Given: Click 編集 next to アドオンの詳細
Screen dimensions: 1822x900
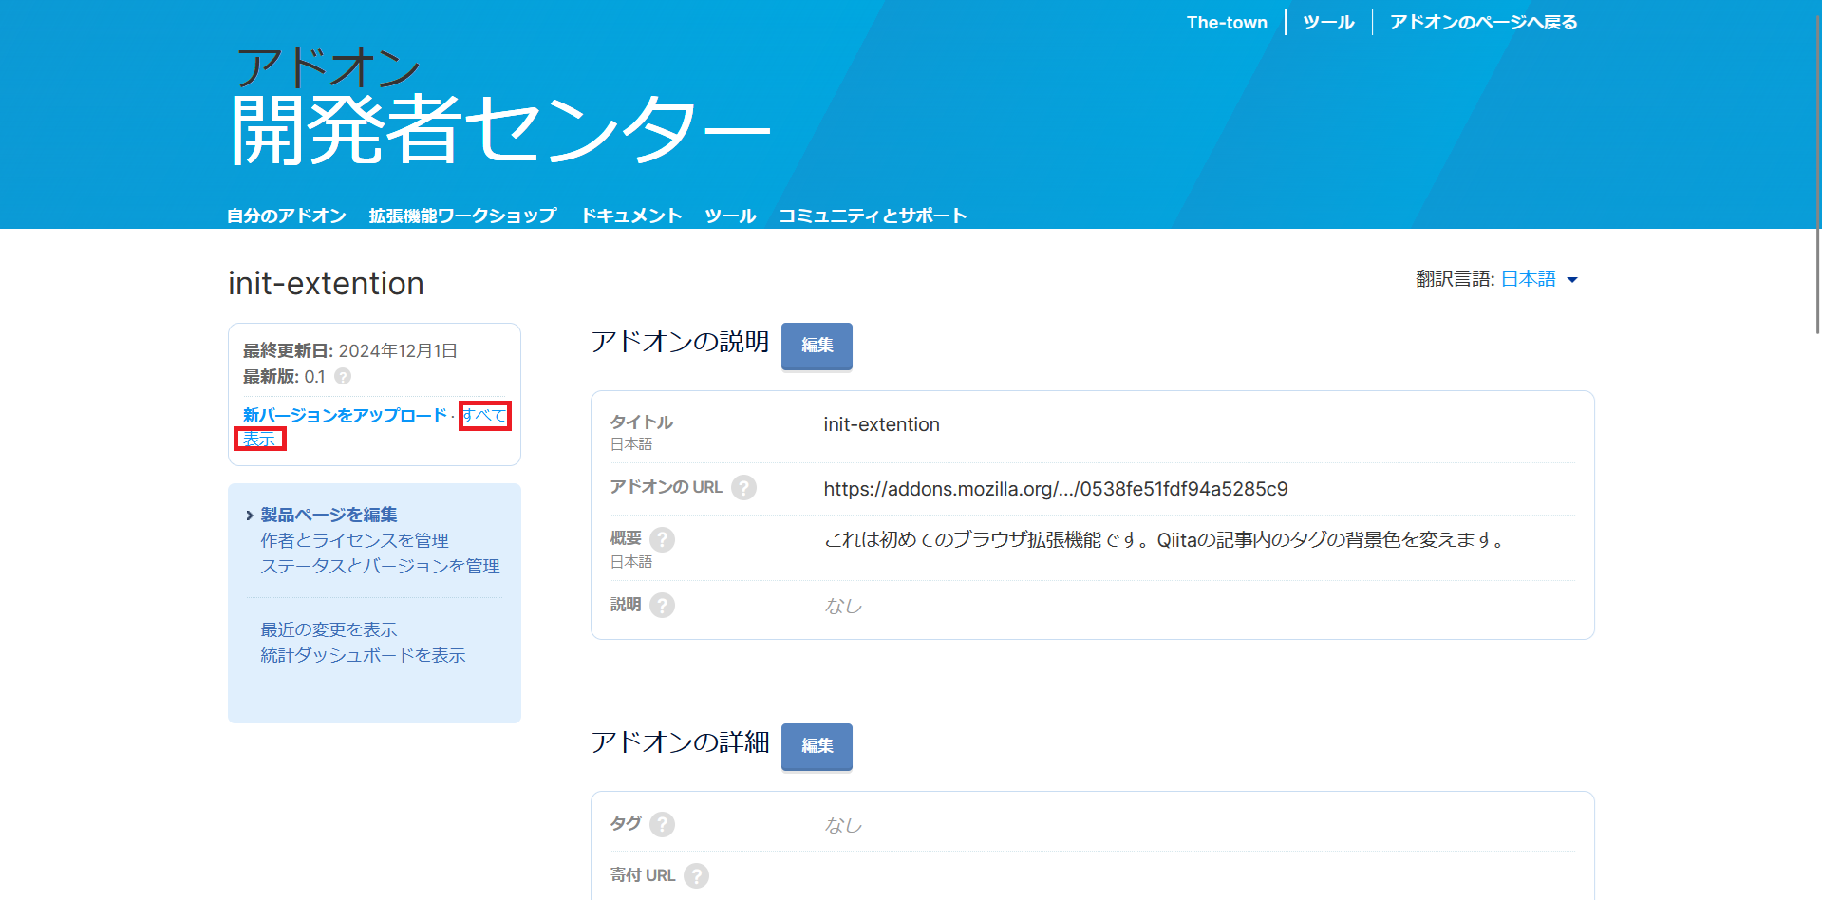Looking at the screenshot, I should tap(816, 747).
